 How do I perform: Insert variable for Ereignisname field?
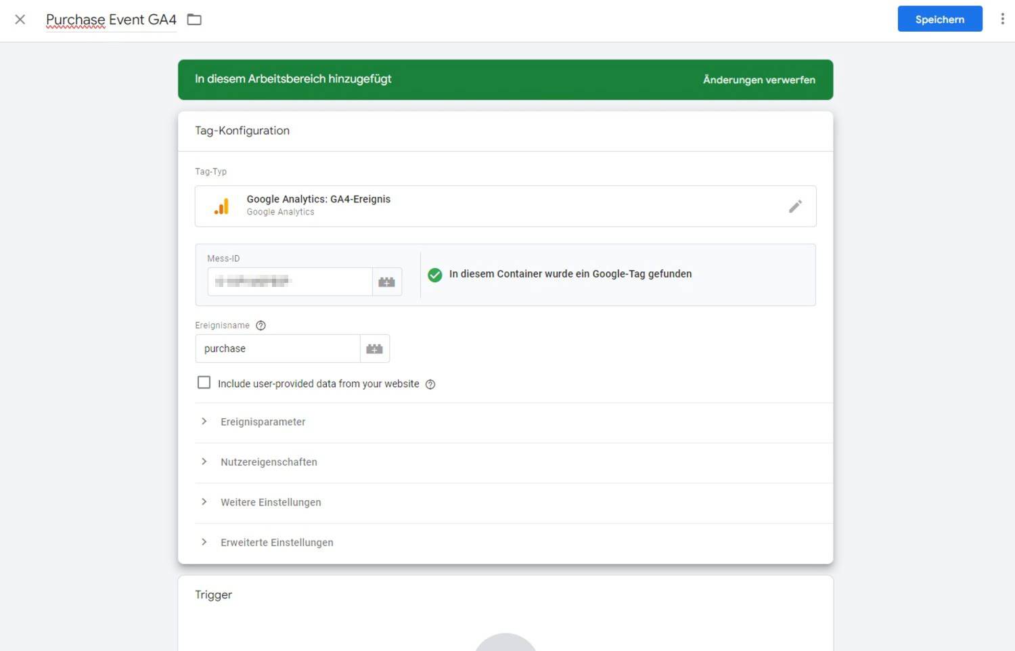tap(375, 349)
